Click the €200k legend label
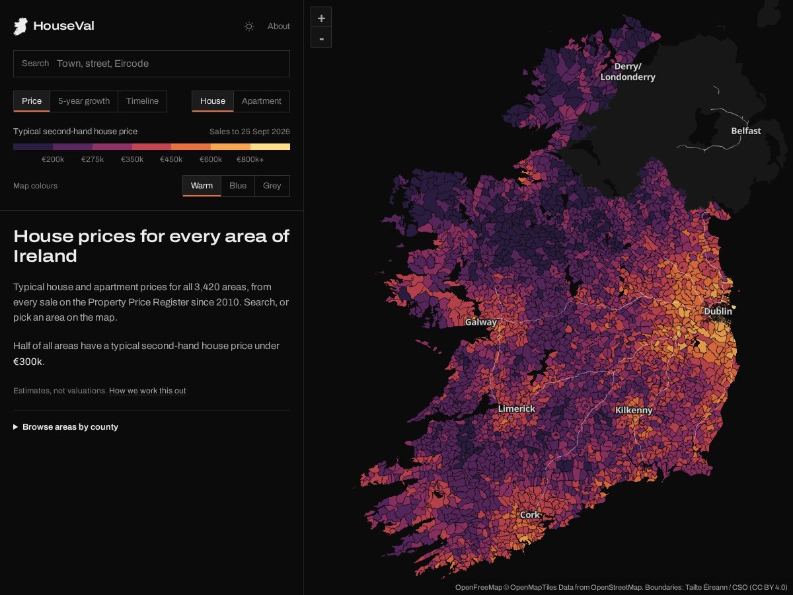The width and height of the screenshot is (793, 595). [53, 159]
